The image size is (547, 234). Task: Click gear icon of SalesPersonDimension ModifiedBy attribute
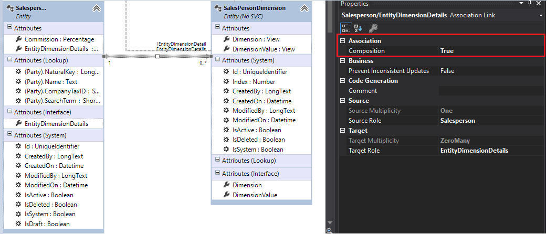pos(226,111)
